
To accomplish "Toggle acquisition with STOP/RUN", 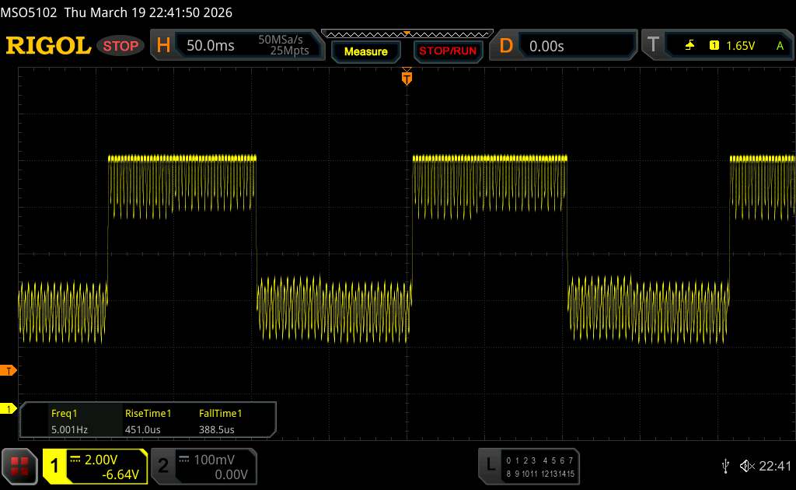I will tap(446, 51).
